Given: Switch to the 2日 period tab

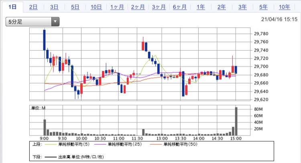Looking at the screenshot, I should click(33, 7).
